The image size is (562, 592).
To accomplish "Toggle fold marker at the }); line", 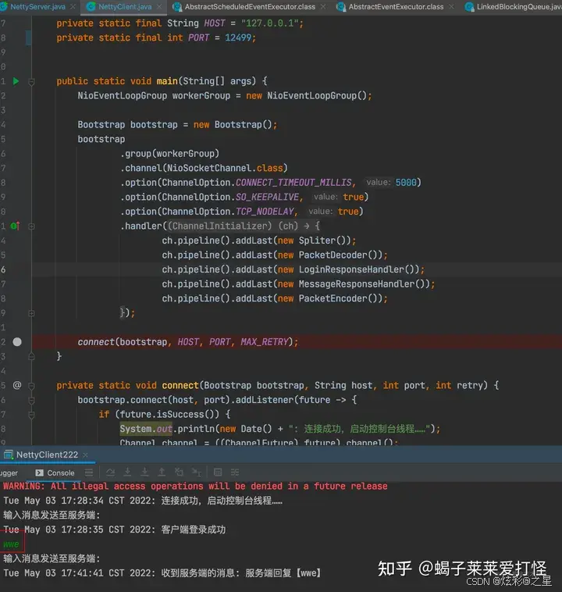I will 32,313.
